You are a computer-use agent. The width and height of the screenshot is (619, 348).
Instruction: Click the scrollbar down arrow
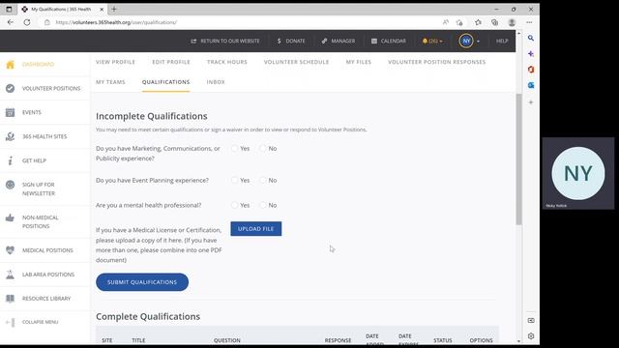[x=518, y=341]
